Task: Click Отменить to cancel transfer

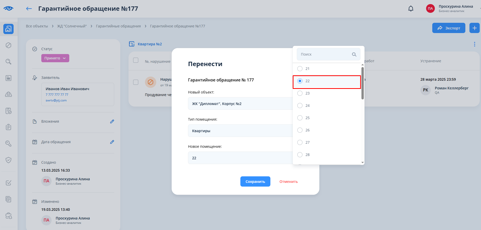Action: click(288, 182)
